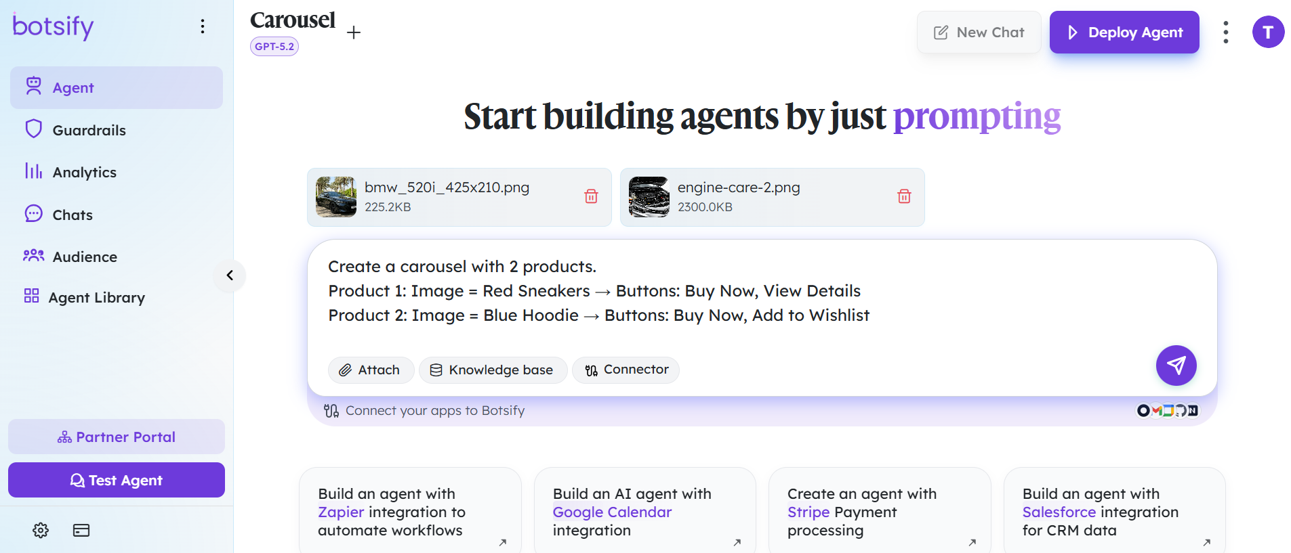Open the user avatar T profile

[1268, 32]
